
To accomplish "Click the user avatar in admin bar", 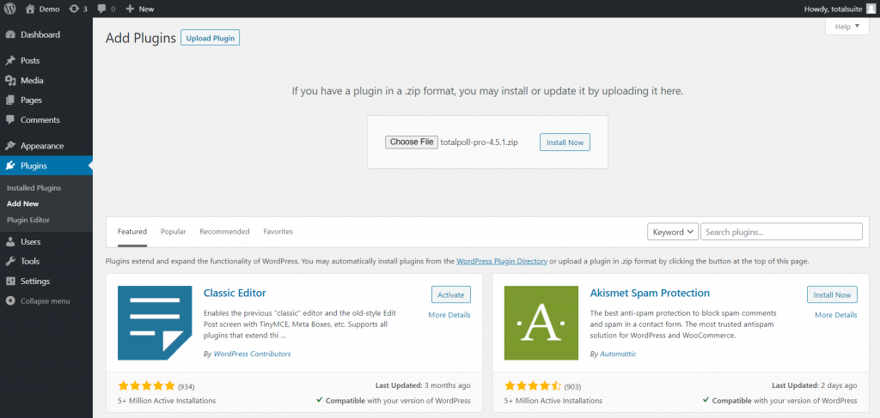I will pyautogui.click(x=871, y=9).
